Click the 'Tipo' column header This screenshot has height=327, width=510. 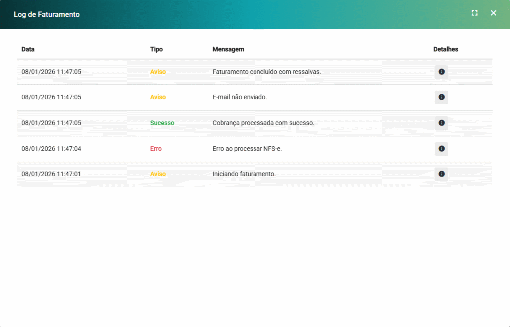pos(156,49)
